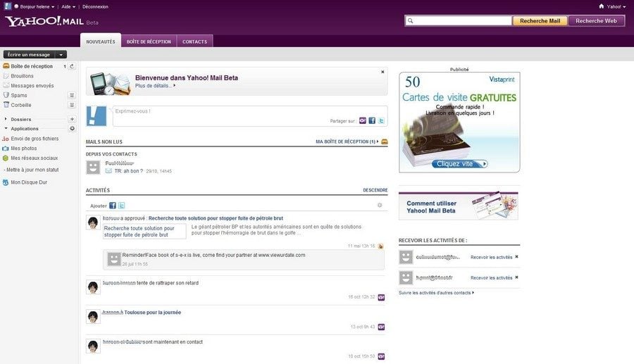This screenshot has width=634, height=364.
Task: Open the Écrire un message dropdown arrow
Action: pyautogui.click(x=61, y=54)
